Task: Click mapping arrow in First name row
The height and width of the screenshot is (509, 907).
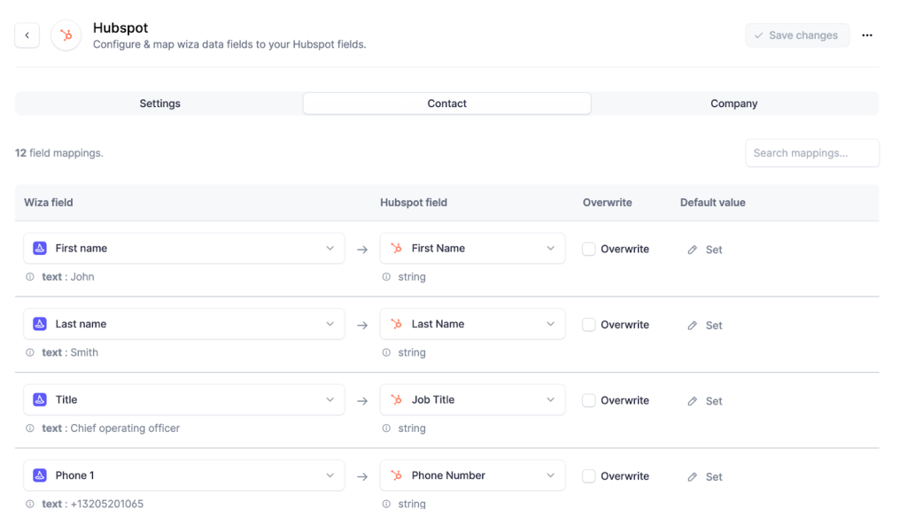Action: (x=362, y=250)
